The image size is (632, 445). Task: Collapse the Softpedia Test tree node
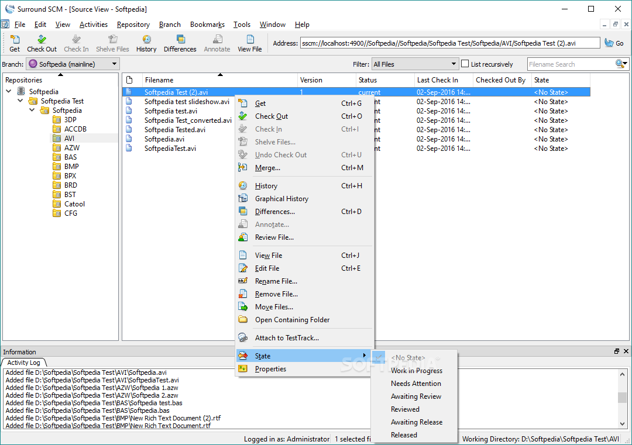click(x=20, y=101)
